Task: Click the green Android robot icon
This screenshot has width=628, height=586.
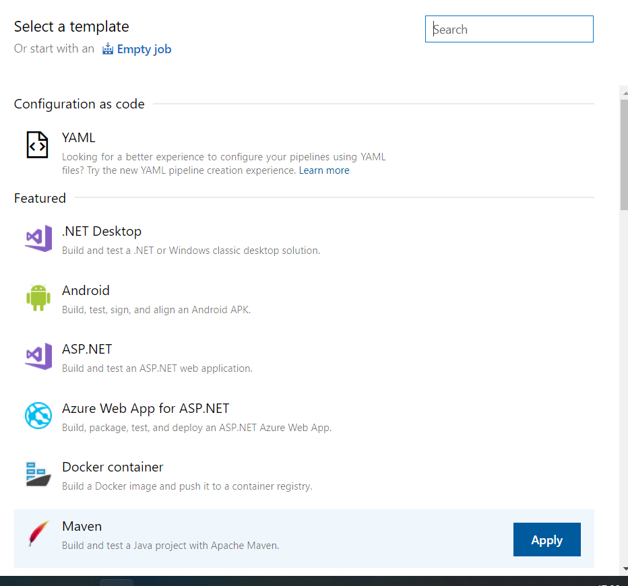Action: pyautogui.click(x=38, y=298)
